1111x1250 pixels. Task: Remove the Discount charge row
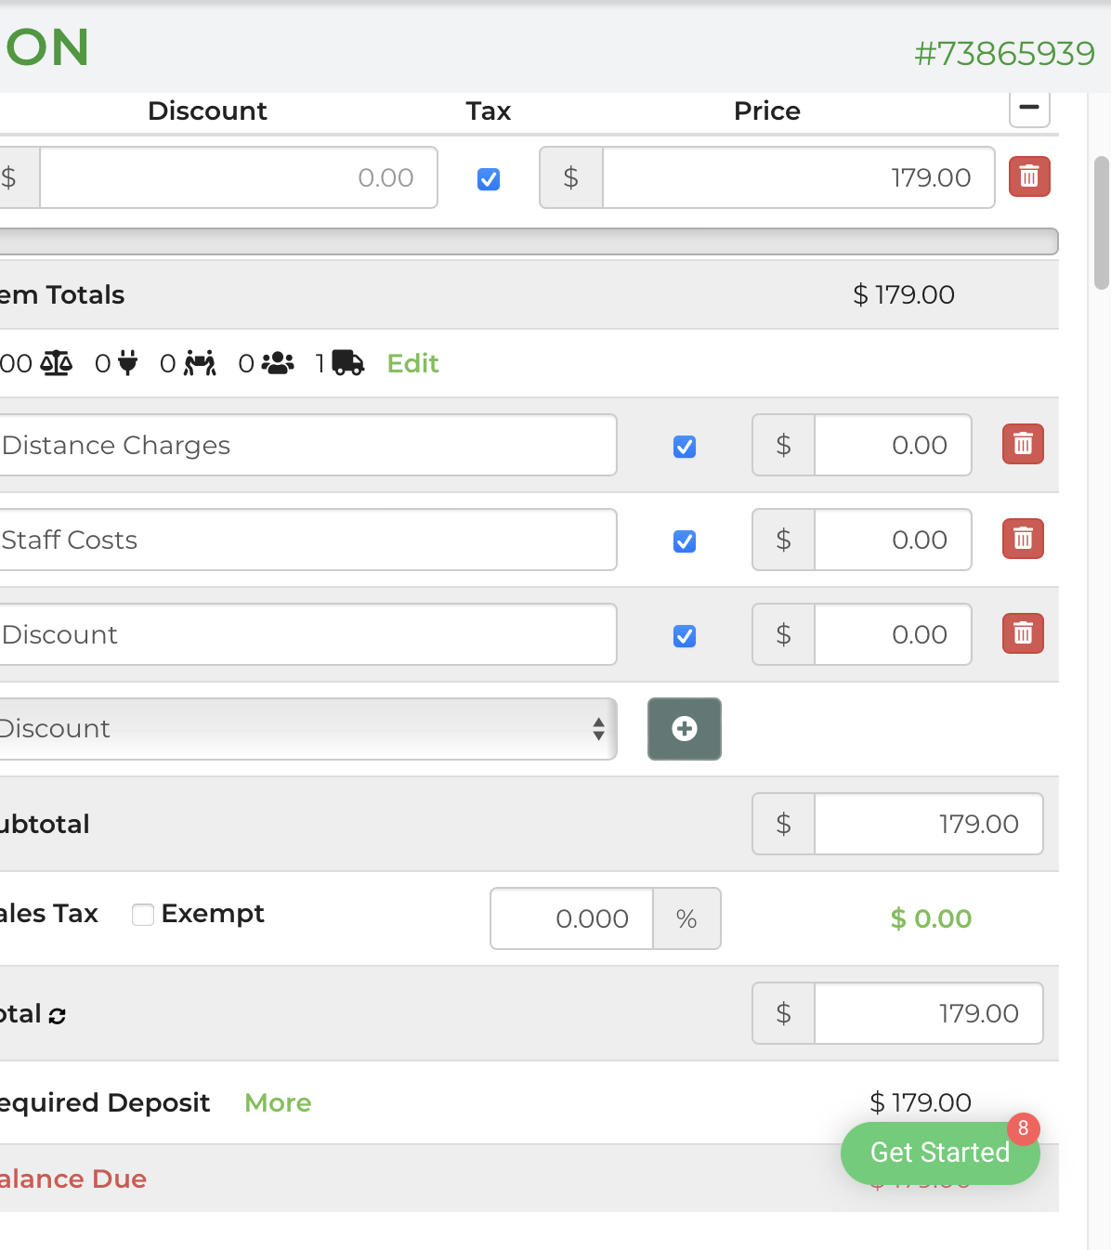tap(1023, 633)
